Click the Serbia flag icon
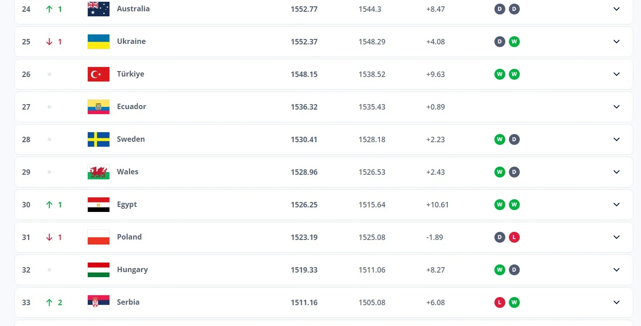Screen dimensions: 641x326 coord(99,302)
